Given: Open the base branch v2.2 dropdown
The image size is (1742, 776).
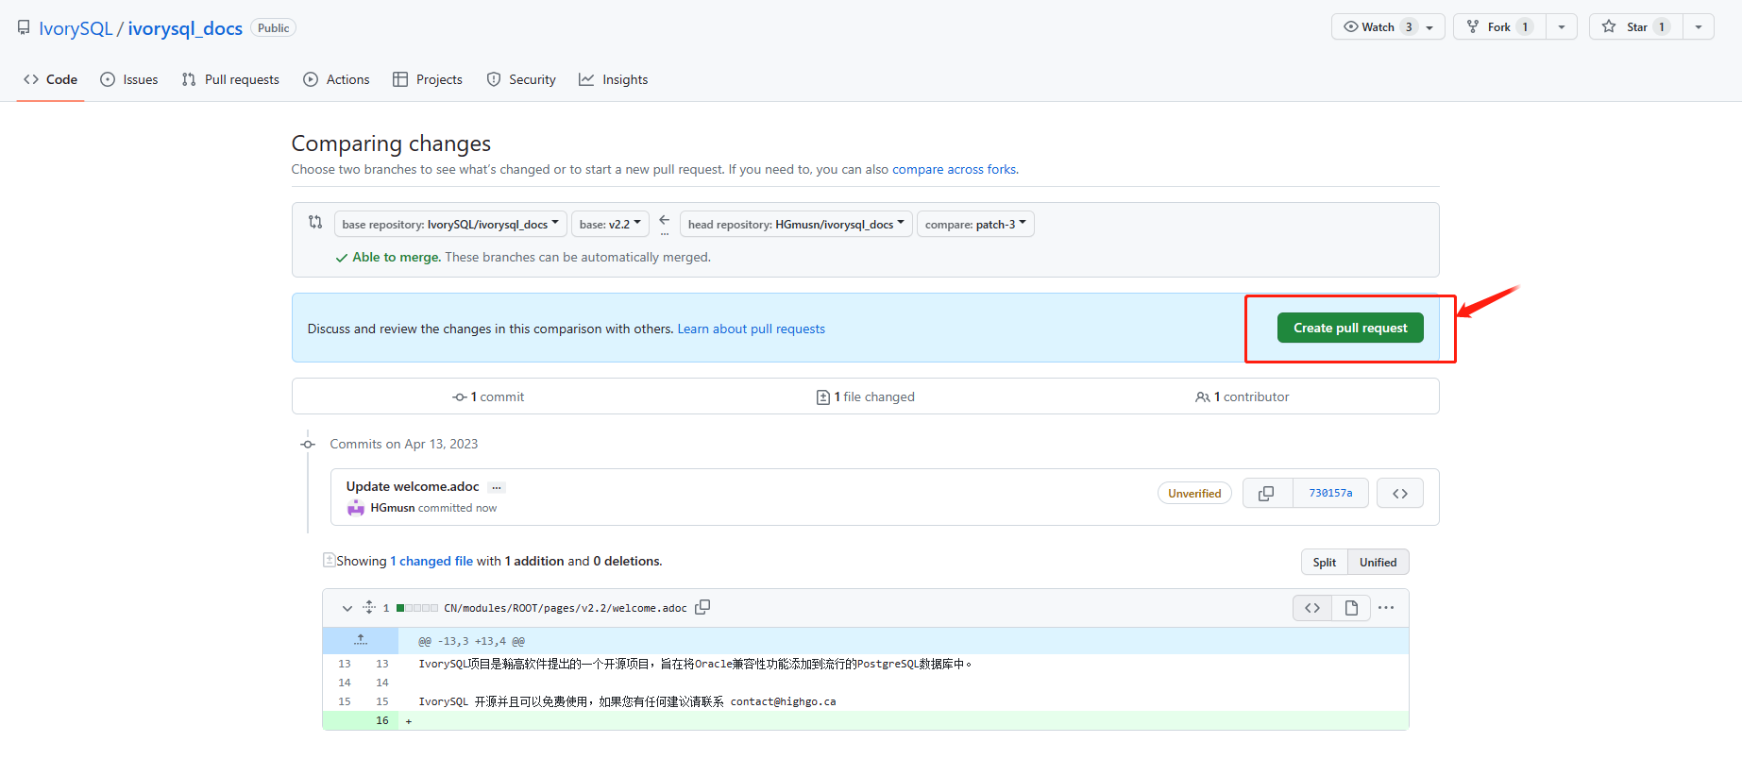Looking at the screenshot, I should pos(610,225).
